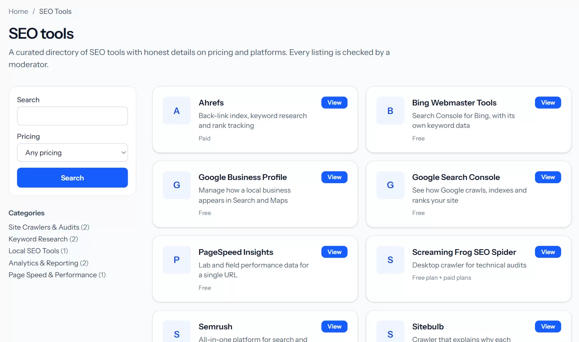This screenshot has height=342, width=579.
Task: Click the 'SEO tools' page heading
Action: pos(41,33)
